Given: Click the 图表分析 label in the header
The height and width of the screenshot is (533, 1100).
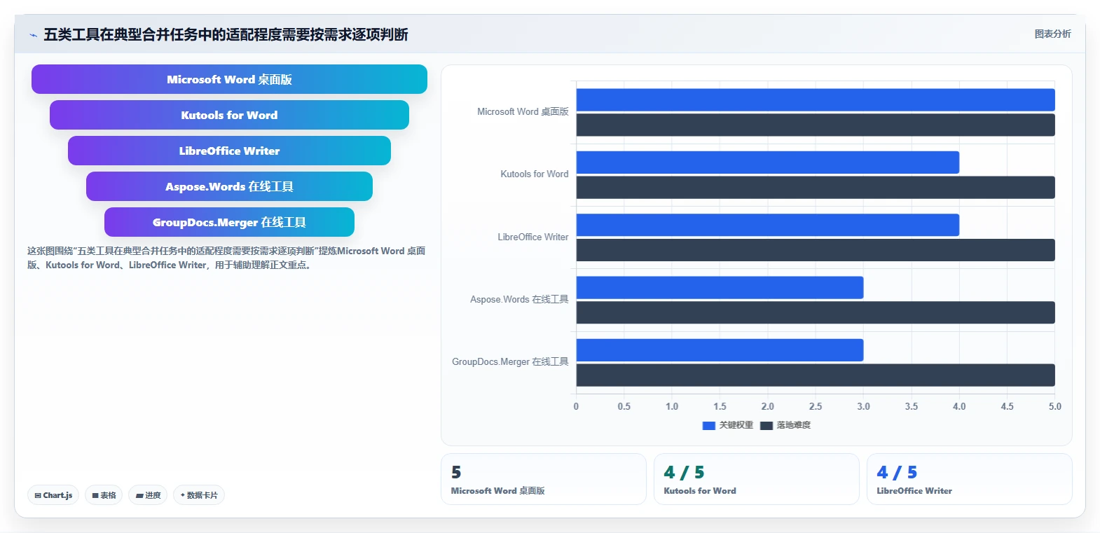Looking at the screenshot, I should tap(1052, 34).
